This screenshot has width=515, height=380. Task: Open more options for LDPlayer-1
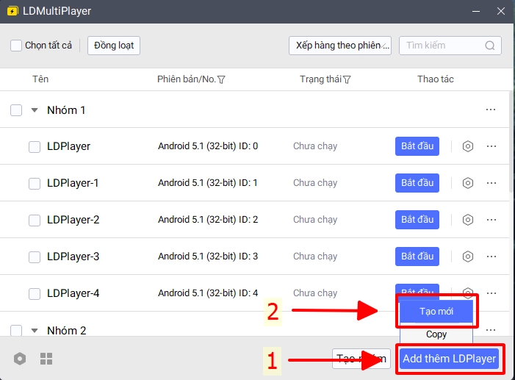point(491,183)
